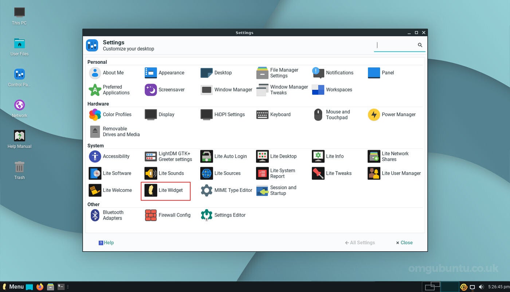
Task: Click the Close button in Settings
Action: 404,243
